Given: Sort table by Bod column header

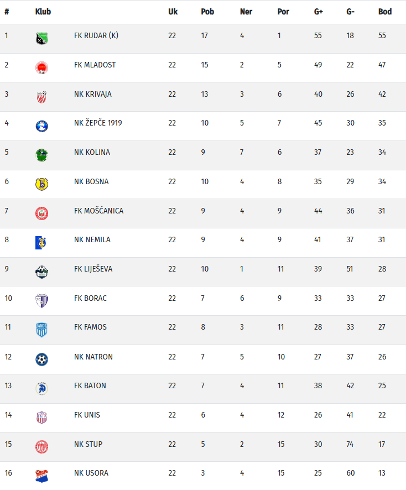Looking at the screenshot, I should 384,12.
